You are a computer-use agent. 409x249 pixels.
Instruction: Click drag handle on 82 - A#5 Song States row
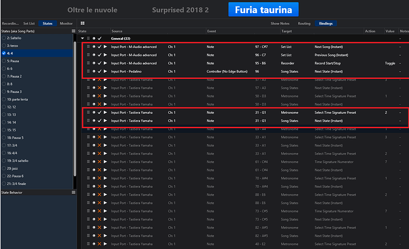point(88,236)
